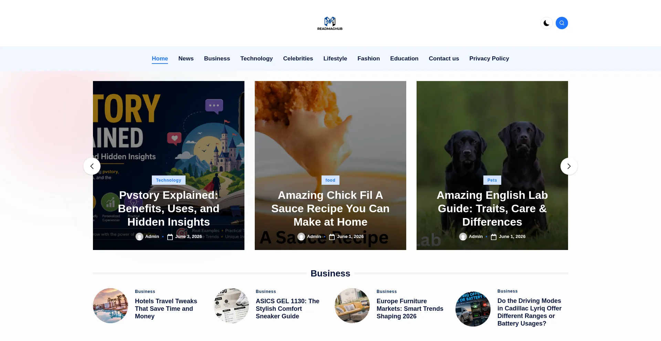Viewport: 661px width, 341px height.
Task: Click the Admin author name on English Lab slide
Action: click(x=476, y=237)
